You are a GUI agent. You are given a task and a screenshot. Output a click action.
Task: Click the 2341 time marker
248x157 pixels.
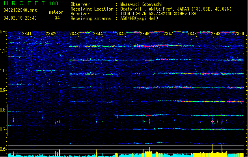coord(27,34)
